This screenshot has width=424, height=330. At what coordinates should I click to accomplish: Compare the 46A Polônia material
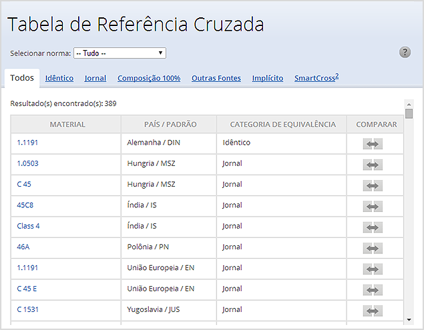pyautogui.click(x=373, y=248)
